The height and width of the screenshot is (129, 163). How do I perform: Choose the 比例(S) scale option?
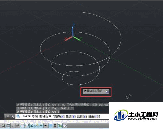82,117
